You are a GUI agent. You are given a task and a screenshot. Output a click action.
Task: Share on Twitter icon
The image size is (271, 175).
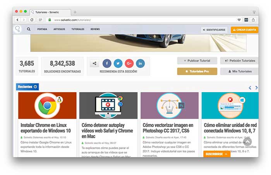click(118, 63)
